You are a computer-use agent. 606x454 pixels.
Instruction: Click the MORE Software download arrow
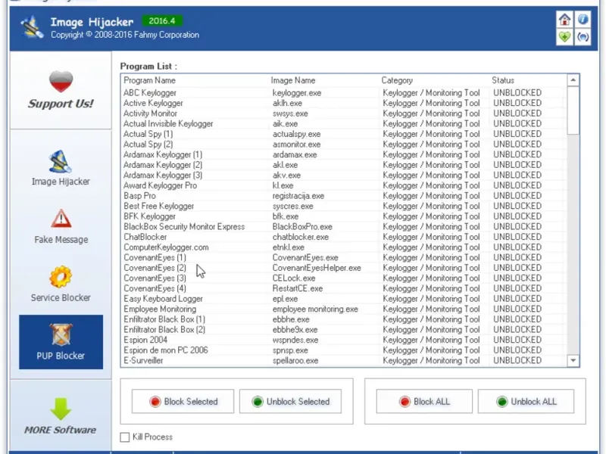(61, 409)
